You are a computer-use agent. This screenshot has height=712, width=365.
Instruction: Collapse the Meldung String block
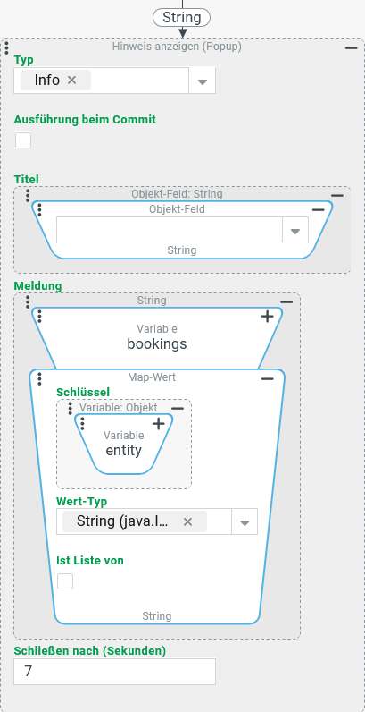point(286,302)
